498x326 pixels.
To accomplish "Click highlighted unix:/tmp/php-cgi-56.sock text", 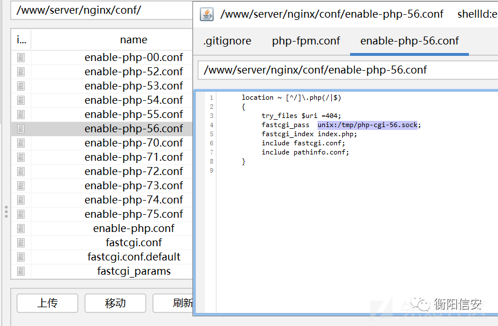I will 367,125.
